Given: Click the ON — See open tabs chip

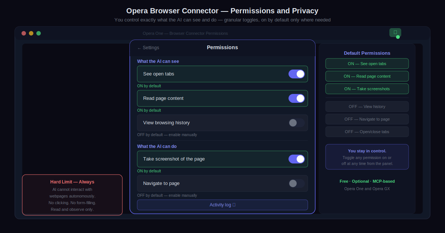Looking at the screenshot, I should (367, 64).
